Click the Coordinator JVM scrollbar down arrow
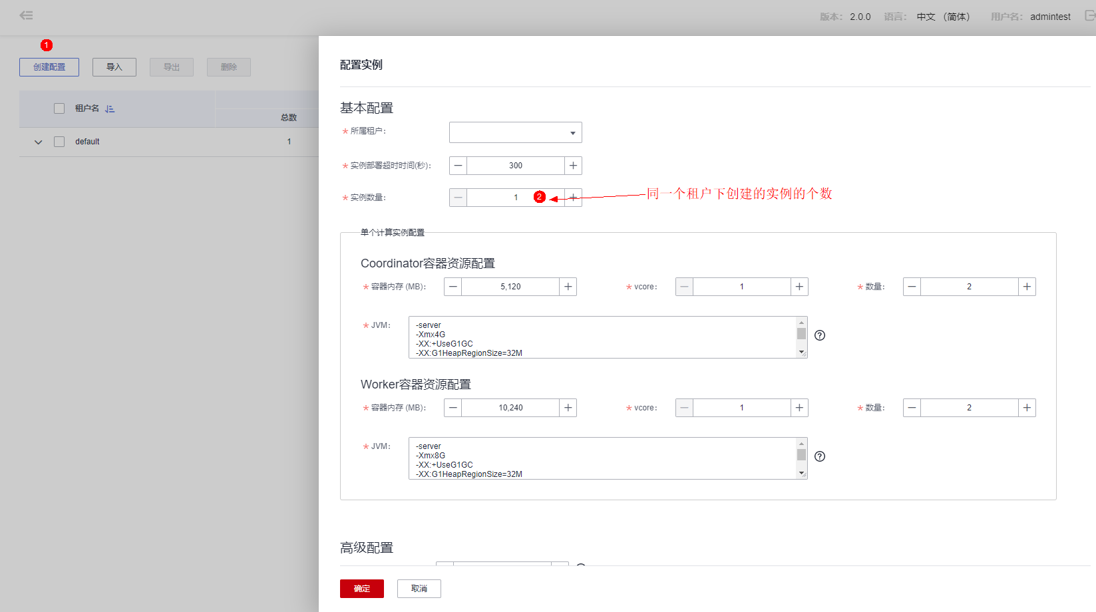The height and width of the screenshot is (612, 1096). (x=801, y=353)
